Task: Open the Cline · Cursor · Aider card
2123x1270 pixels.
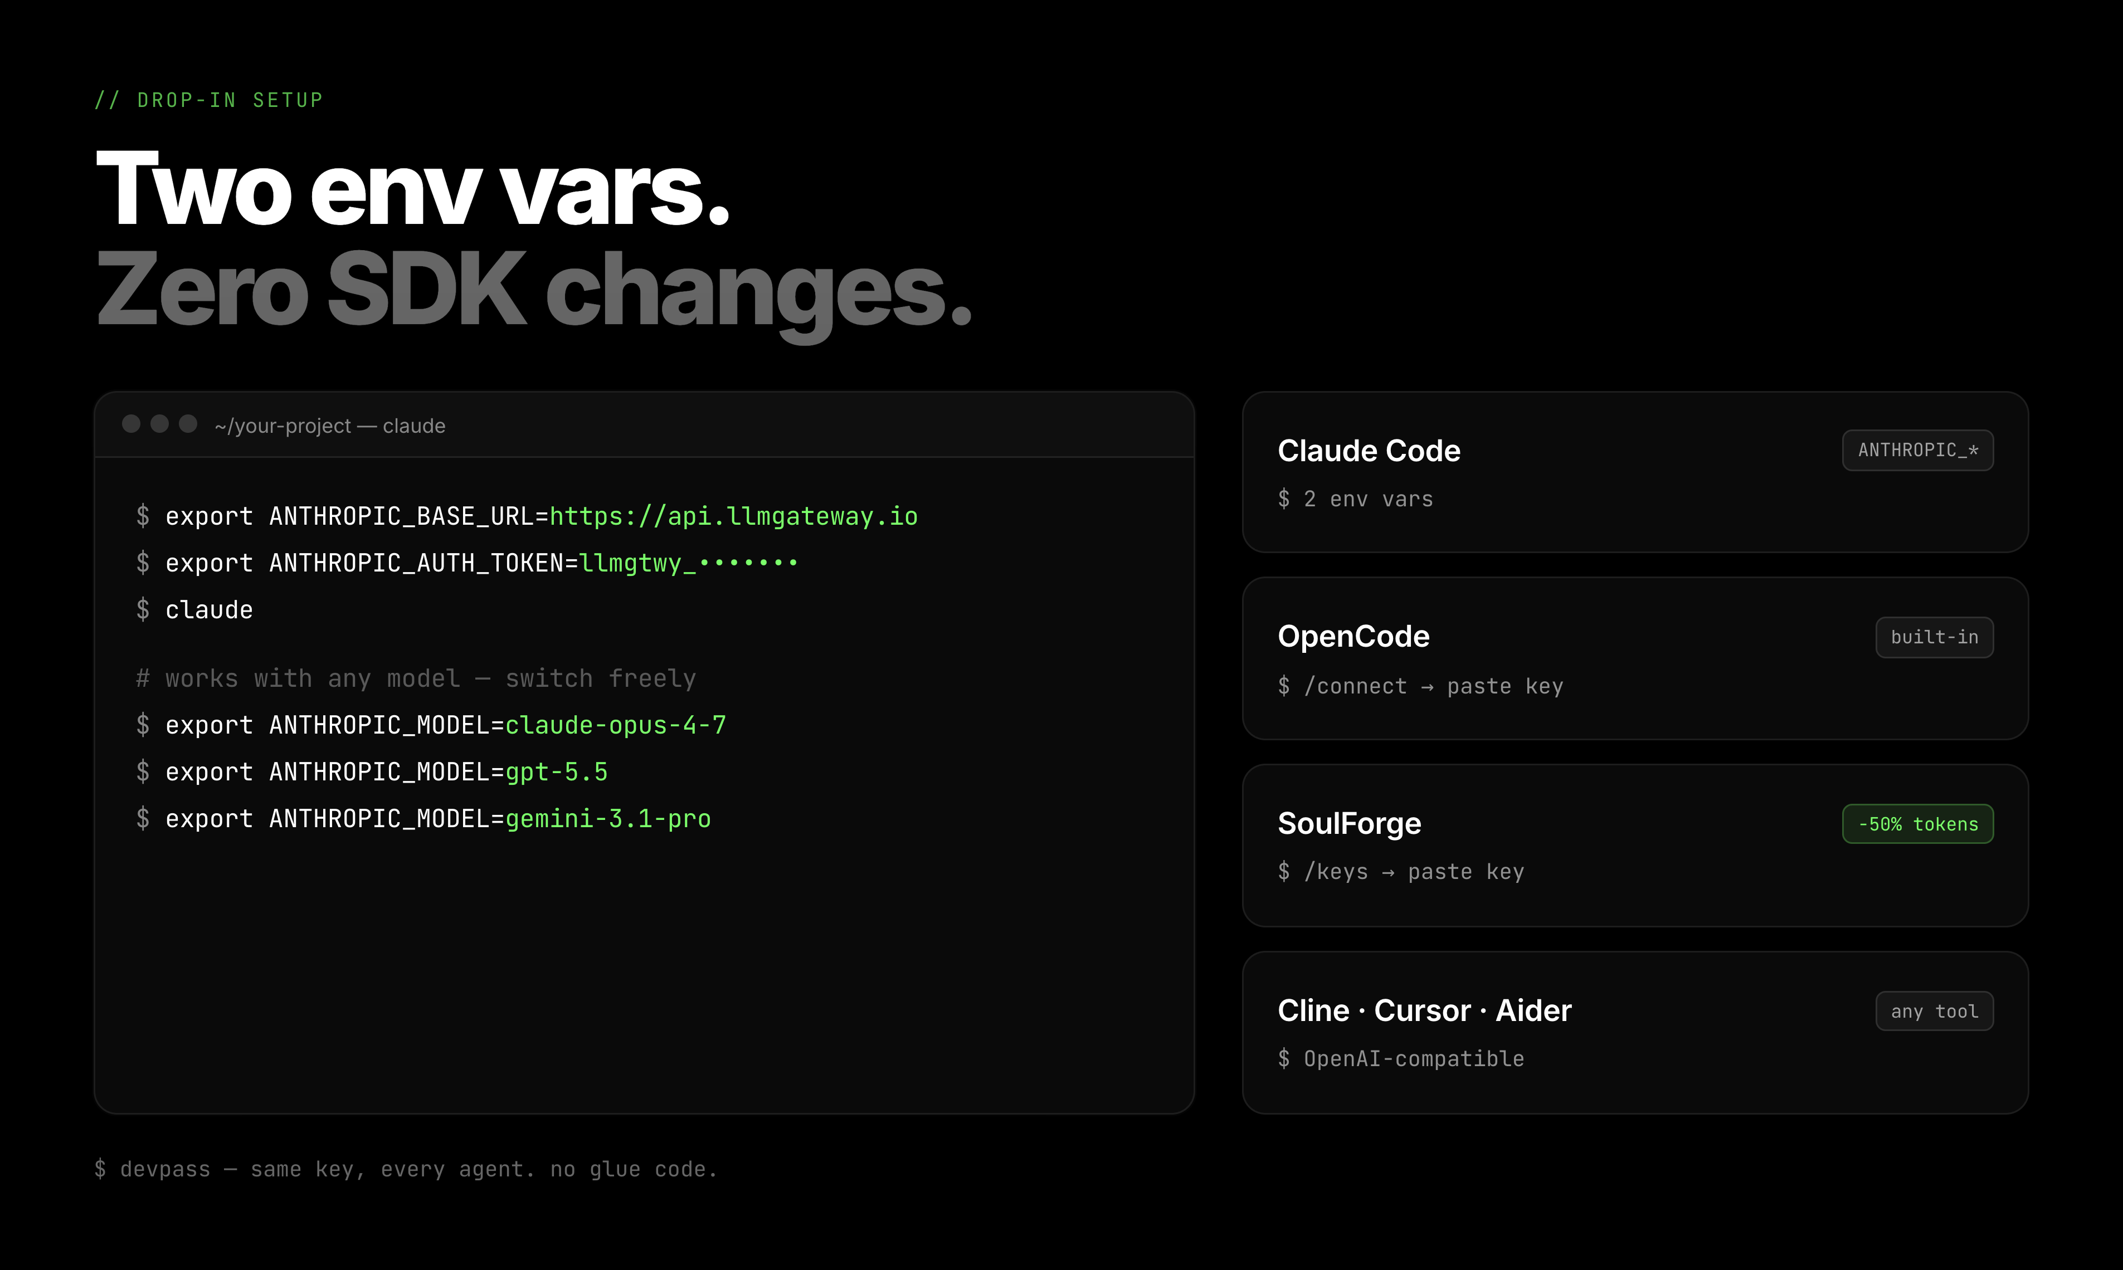Action: pos(1635,1032)
